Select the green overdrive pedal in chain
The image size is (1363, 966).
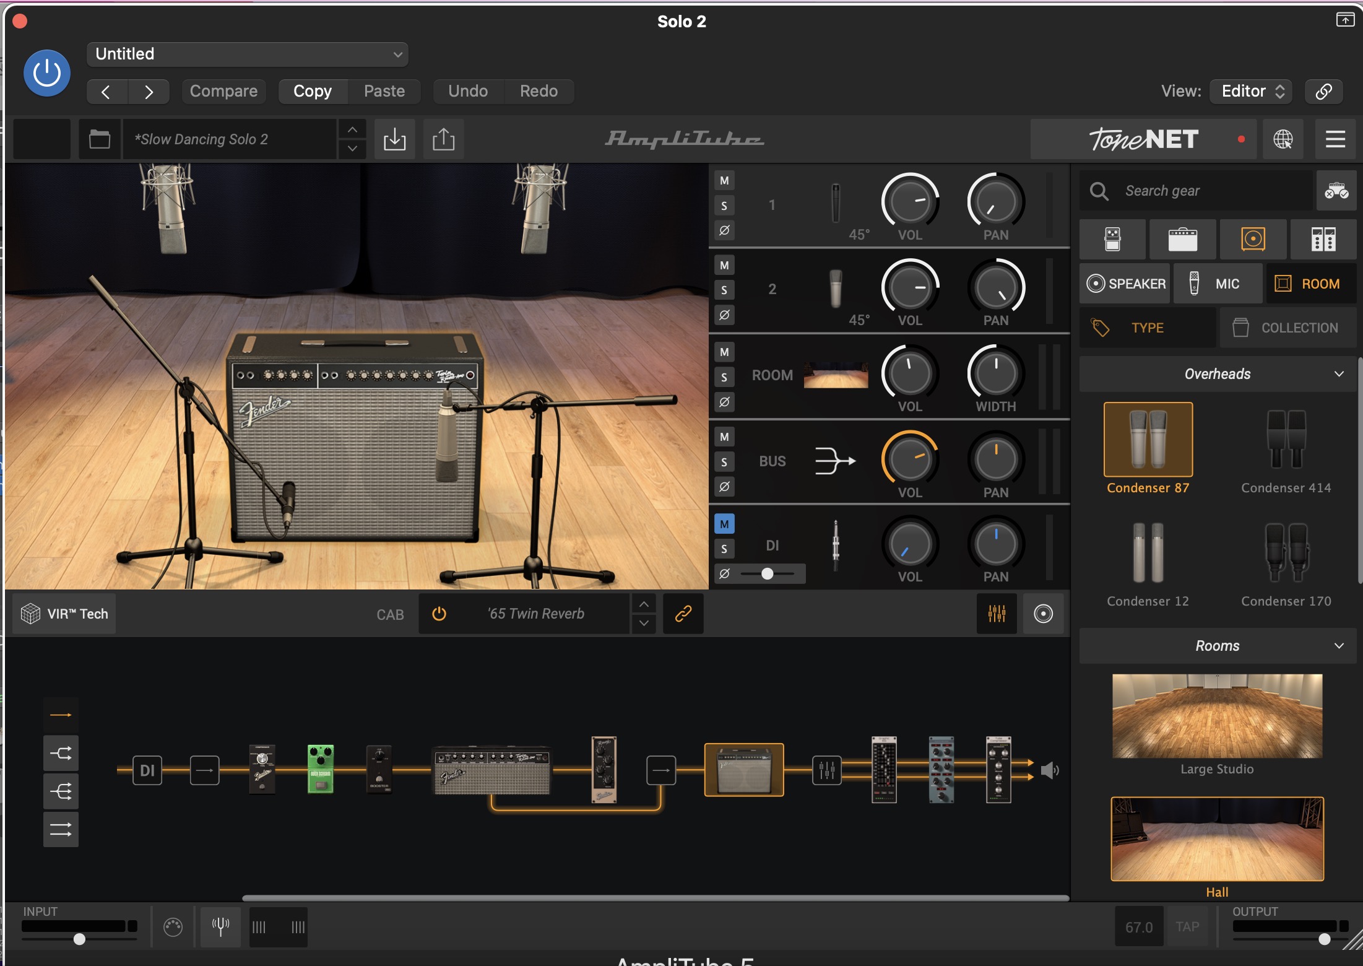321,769
